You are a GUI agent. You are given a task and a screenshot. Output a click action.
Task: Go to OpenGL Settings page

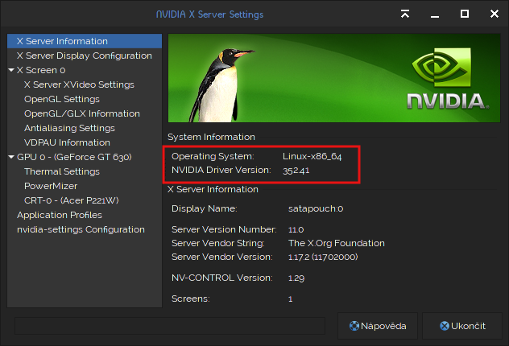click(x=62, y=99)
